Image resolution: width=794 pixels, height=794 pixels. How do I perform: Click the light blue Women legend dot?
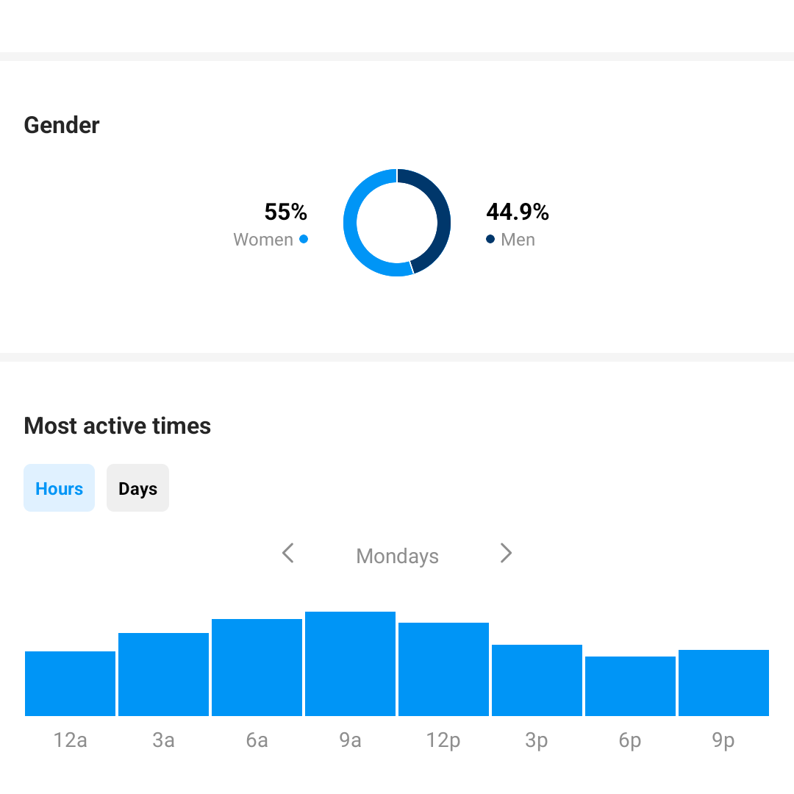point(304,240)
